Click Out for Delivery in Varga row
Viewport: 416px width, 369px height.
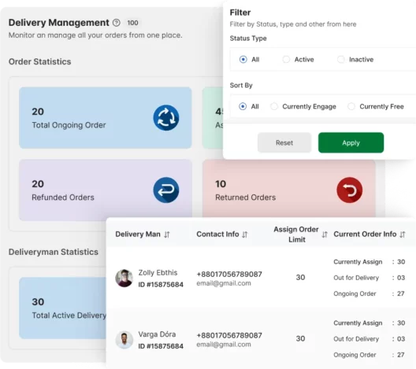point(356,339)
